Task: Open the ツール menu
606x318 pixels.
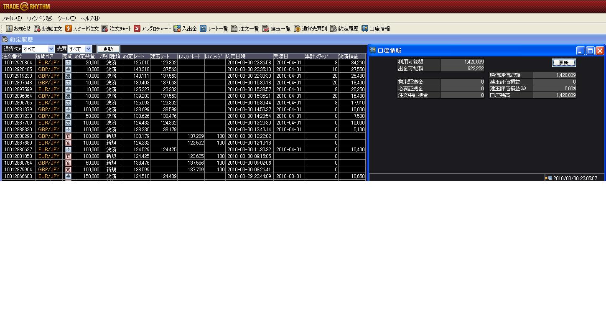Action: click(66, 18)
